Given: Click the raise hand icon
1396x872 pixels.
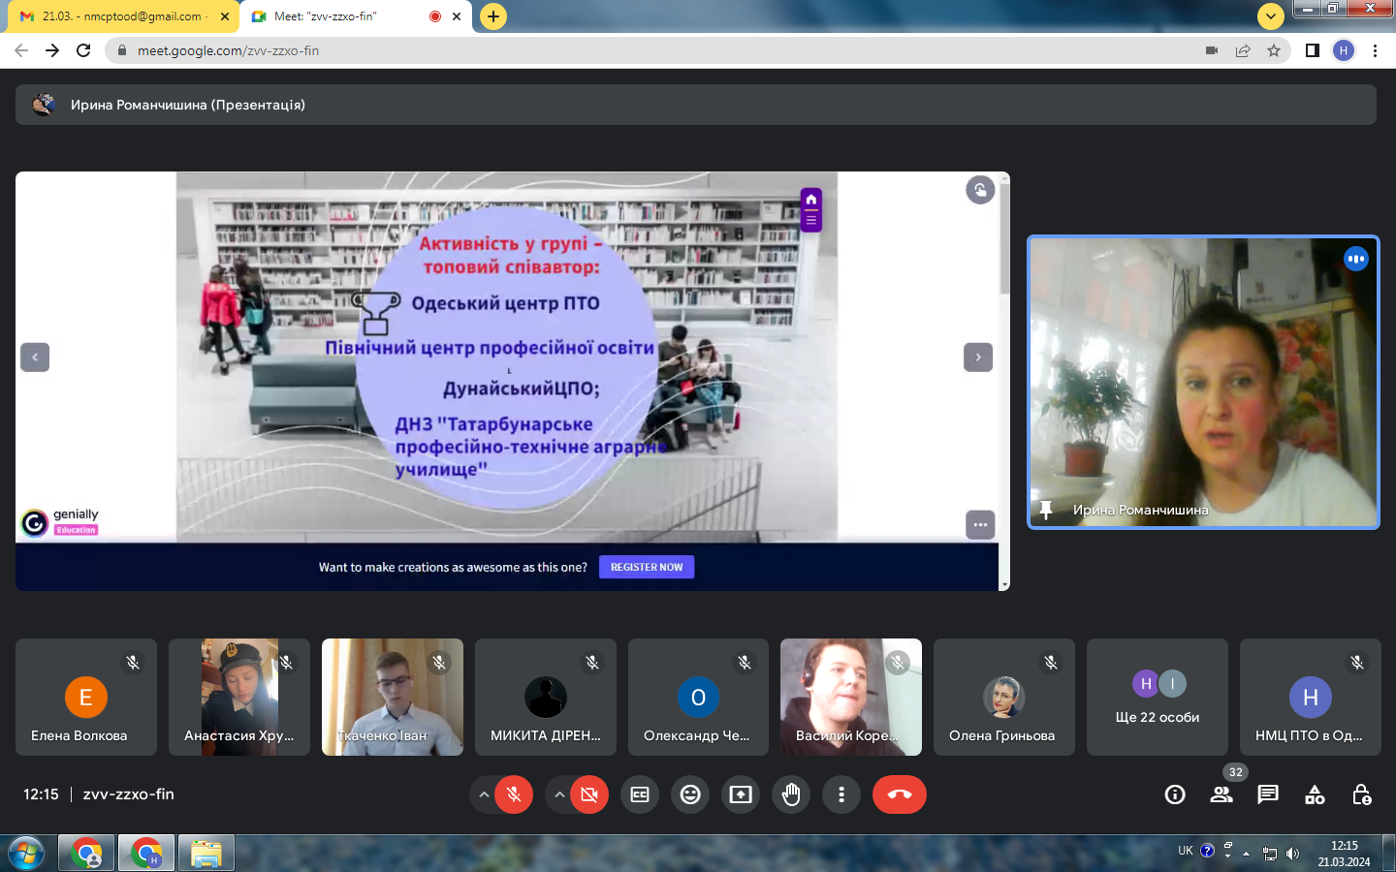Looking at the screenshot, I should pos(791,794).
